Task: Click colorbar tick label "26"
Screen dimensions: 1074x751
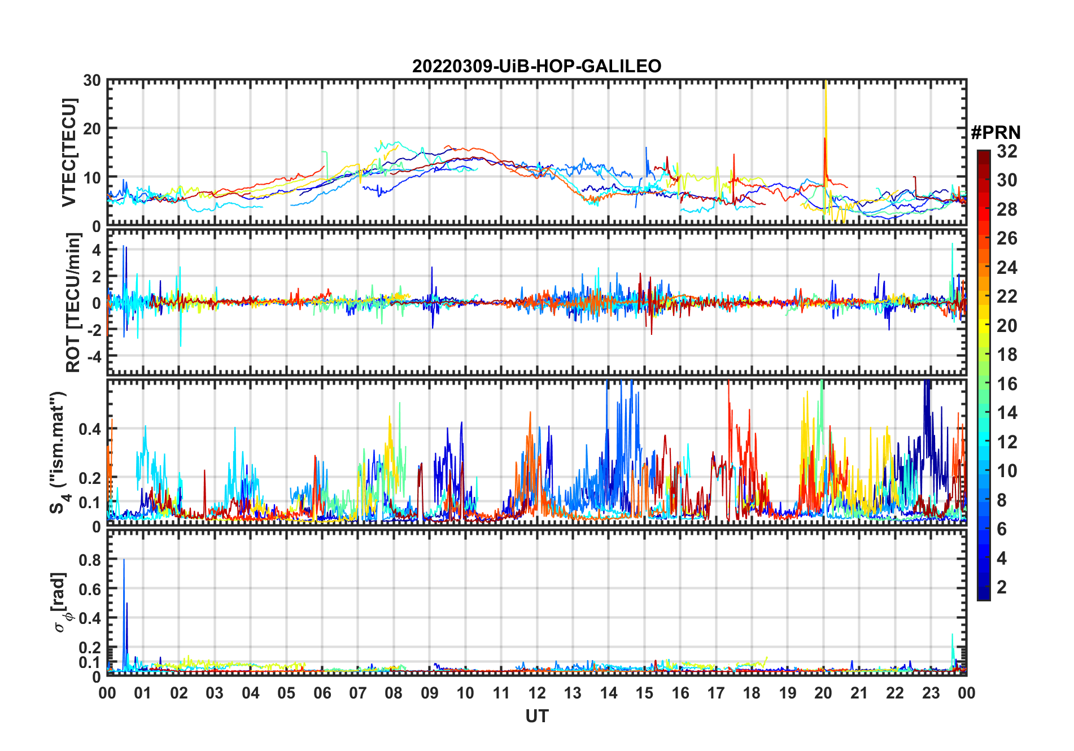Action: pyautogui.click(x=1007, y=238)
